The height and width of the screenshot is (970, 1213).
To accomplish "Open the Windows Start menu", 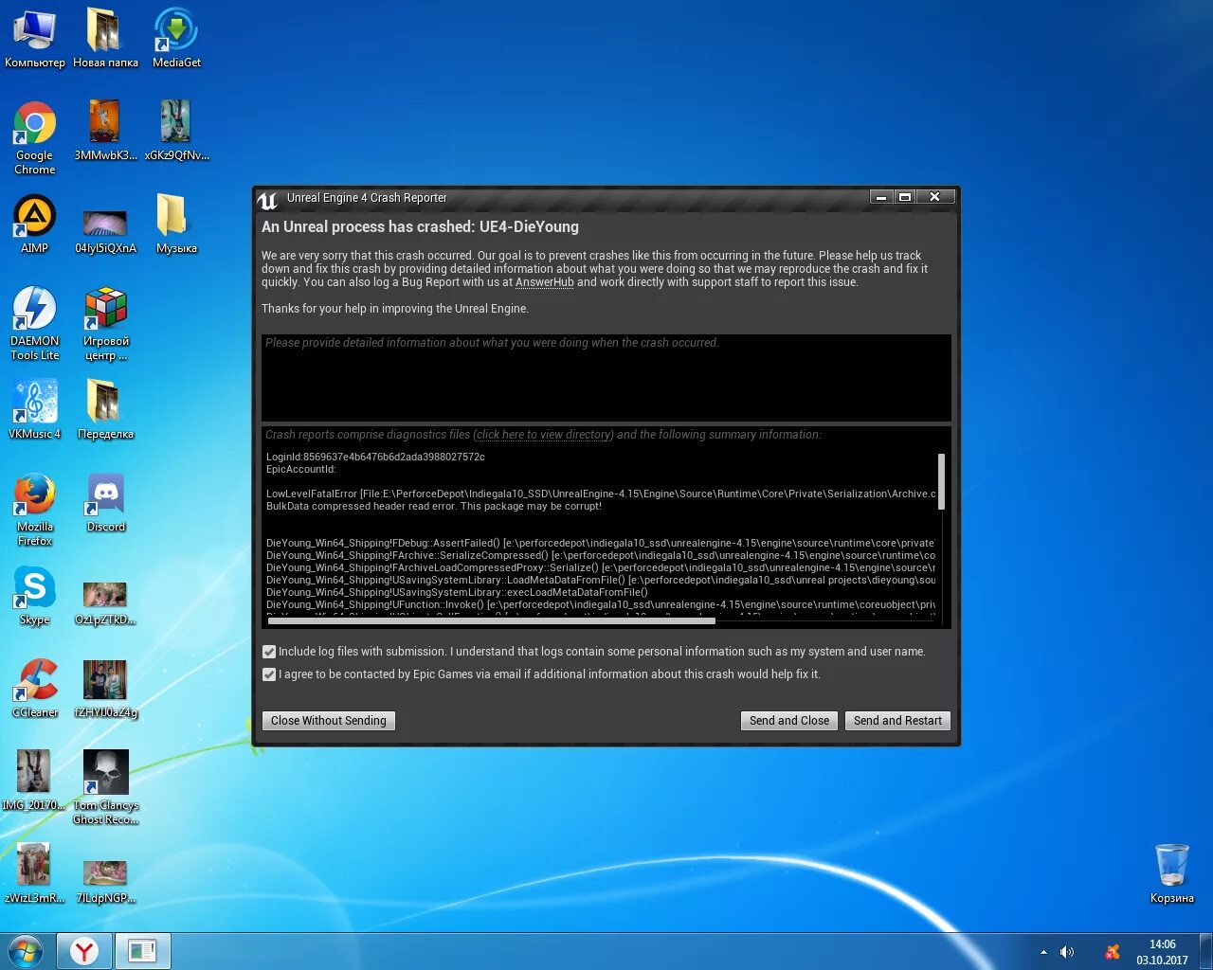I will pos(26,951).
